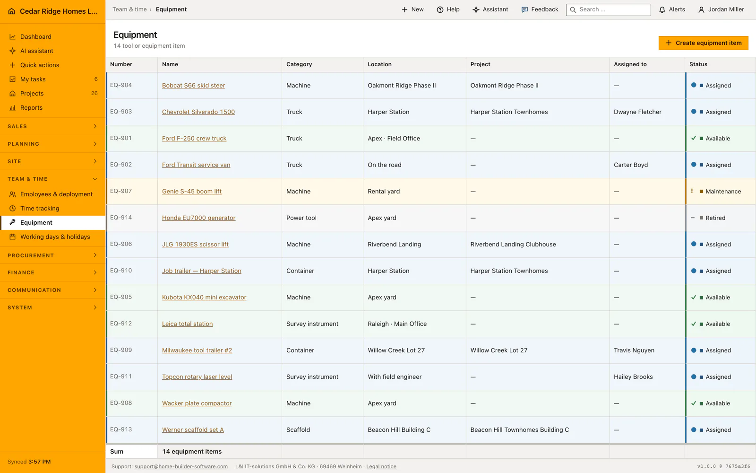Click the Jordan Miller user icon
The width and height of the screenshot is (756, 473).
702,9
